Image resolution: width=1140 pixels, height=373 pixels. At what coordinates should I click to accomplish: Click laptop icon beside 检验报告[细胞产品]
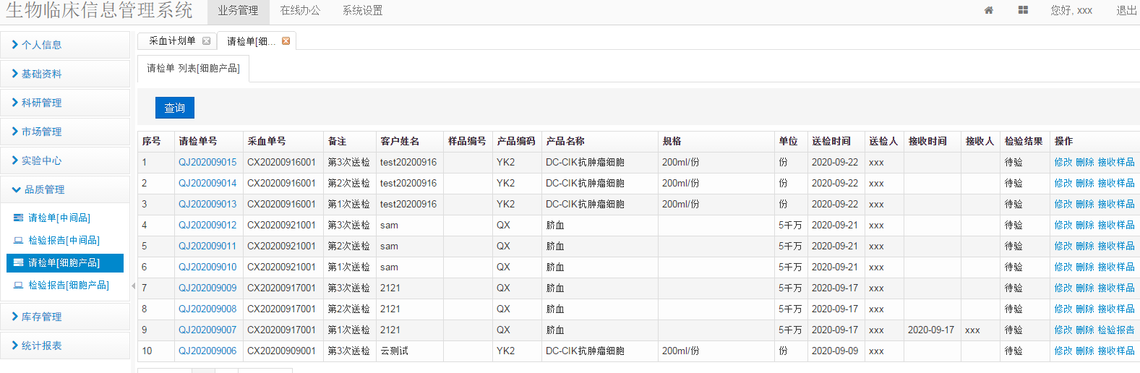19,286
